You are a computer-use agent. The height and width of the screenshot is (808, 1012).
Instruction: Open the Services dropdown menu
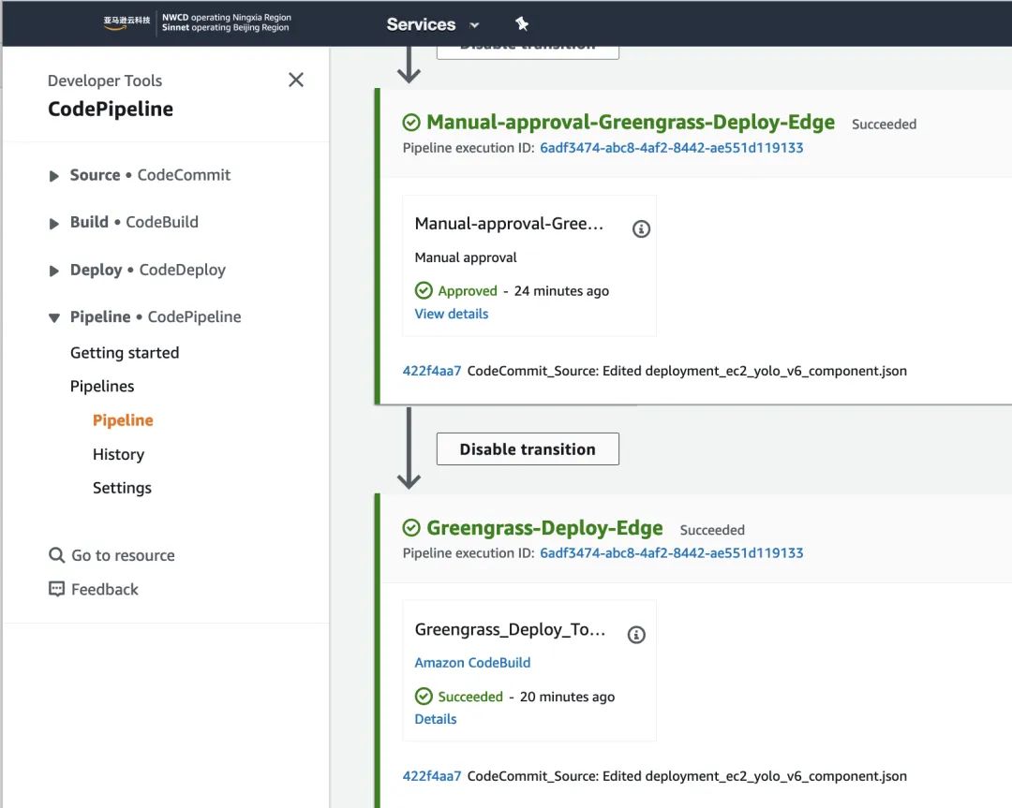(x=433, y=24)
